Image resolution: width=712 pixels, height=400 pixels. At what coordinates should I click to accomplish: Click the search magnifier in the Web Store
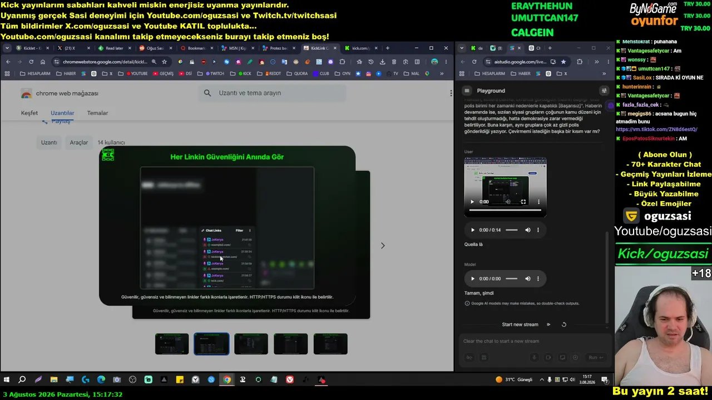207,93
